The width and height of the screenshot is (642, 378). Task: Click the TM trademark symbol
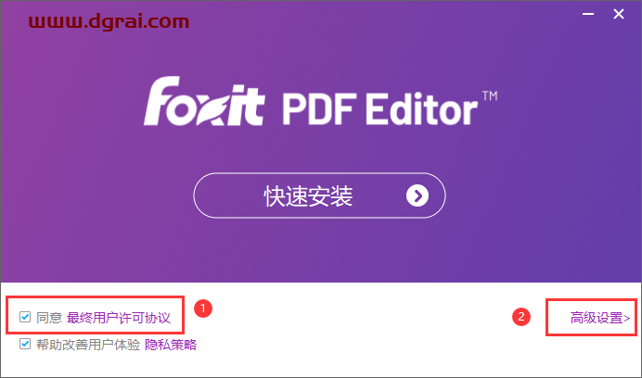(x=490, y=96)
